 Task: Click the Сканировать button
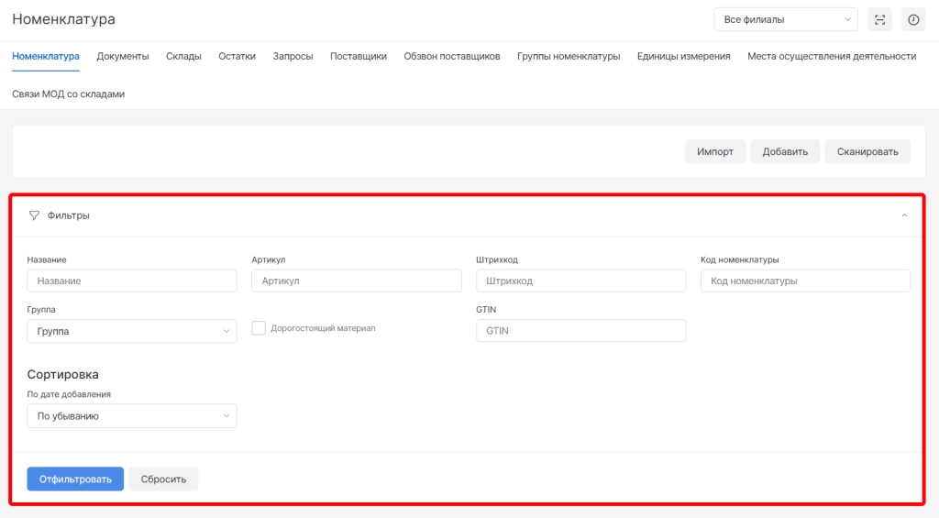coord(867,151)
